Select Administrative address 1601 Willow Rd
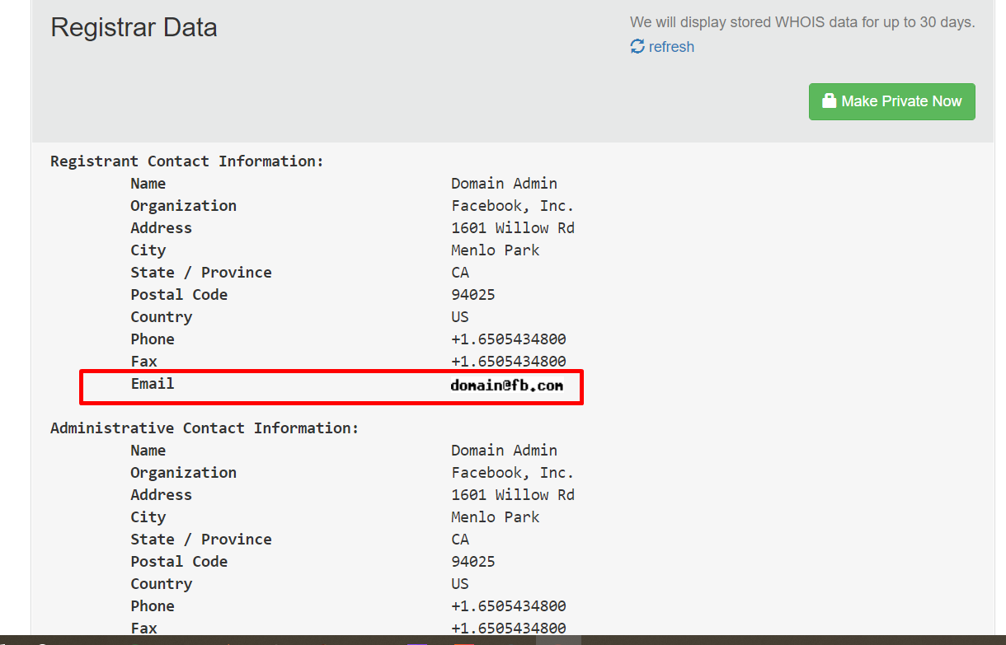 [x=513, y=495]
